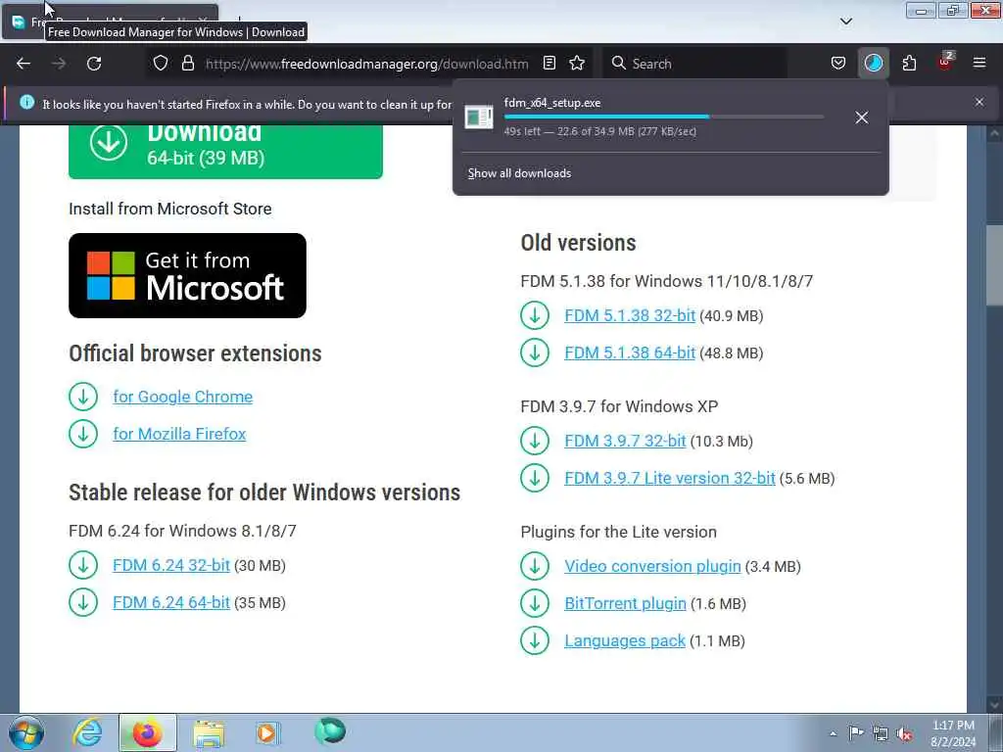Click the Firefox taskbar icon
This screenshot has height=752, width=1003.
(147, 732)
